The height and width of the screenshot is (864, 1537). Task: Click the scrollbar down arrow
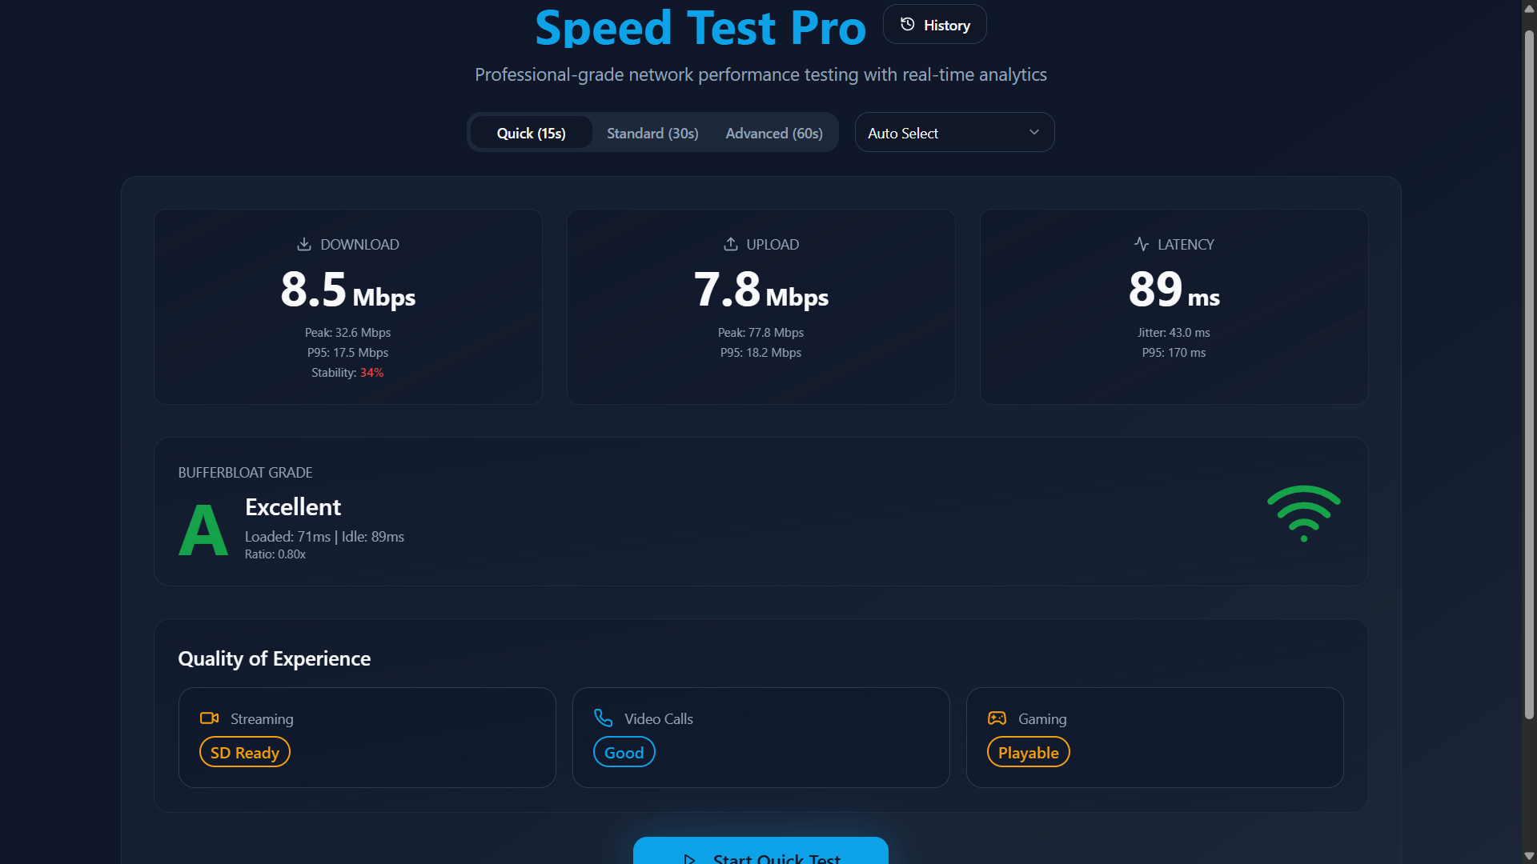1529,856
